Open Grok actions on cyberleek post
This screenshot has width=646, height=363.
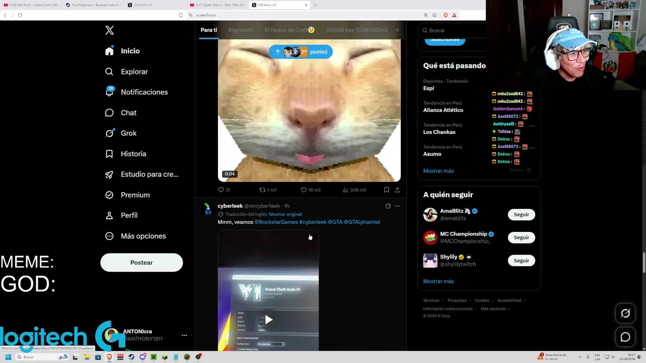[388, 206]
